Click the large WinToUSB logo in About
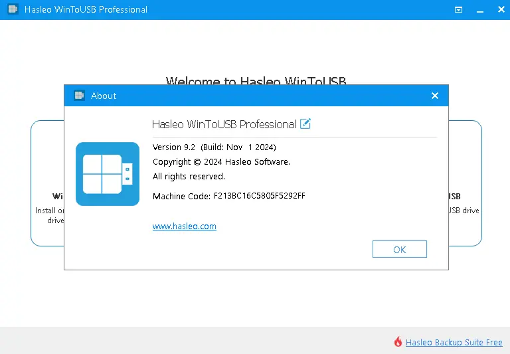The width and height of the screenshot is (510, 354). [x=108, y=174]
